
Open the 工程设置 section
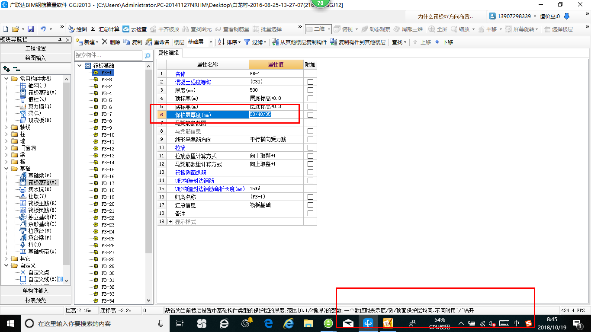click(35, 48)
